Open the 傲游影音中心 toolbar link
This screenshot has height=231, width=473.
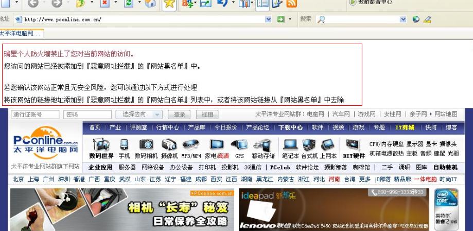(x=371, y=3)
